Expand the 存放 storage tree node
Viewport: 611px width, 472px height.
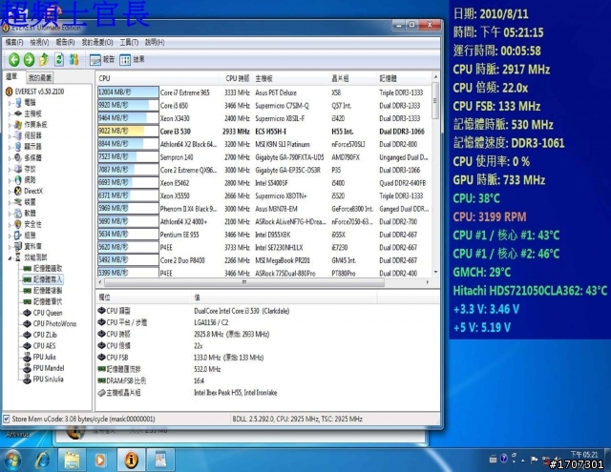coord(10,169)
